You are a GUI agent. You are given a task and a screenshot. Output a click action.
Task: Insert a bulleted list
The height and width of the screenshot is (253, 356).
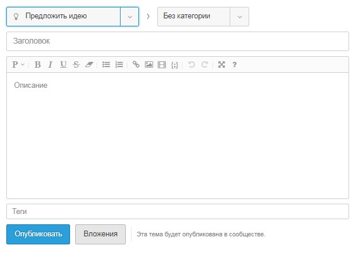pos(106,65)
